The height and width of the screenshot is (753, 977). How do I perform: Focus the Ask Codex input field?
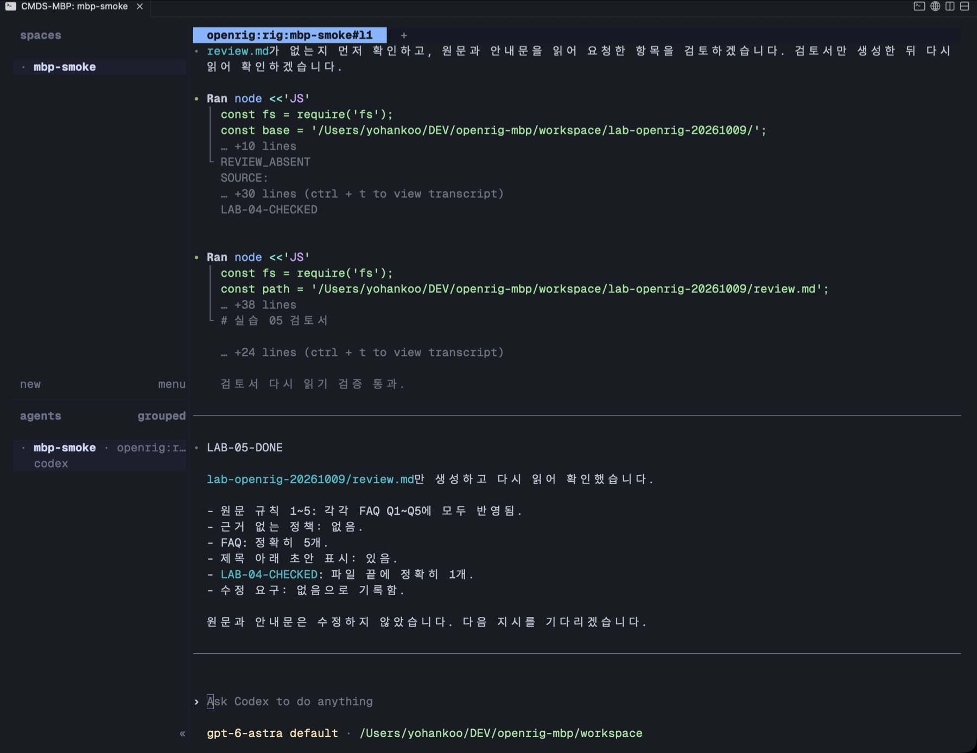(x=576, y=701)
